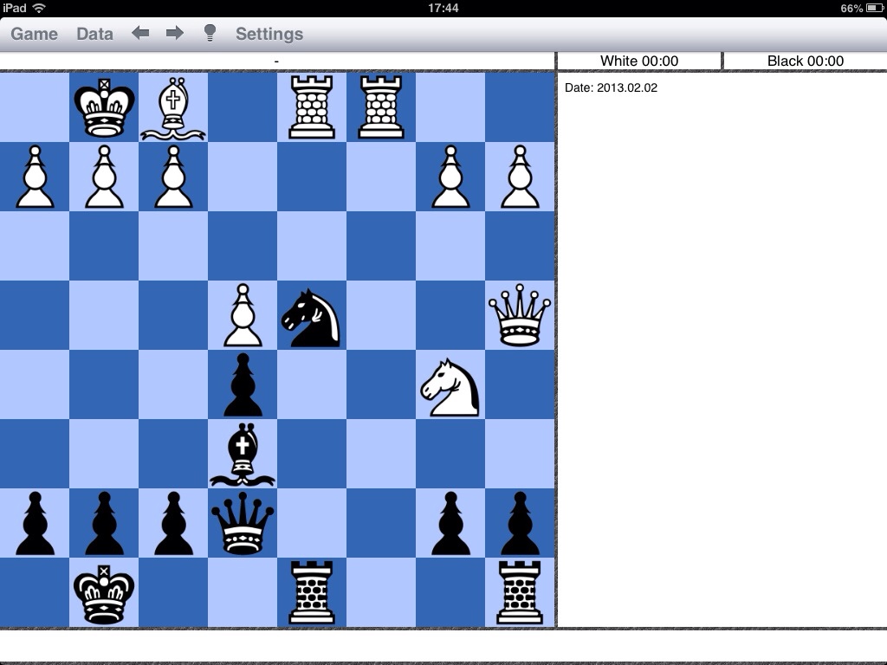Open Settings in the toolbar

[x=269, y=34]
